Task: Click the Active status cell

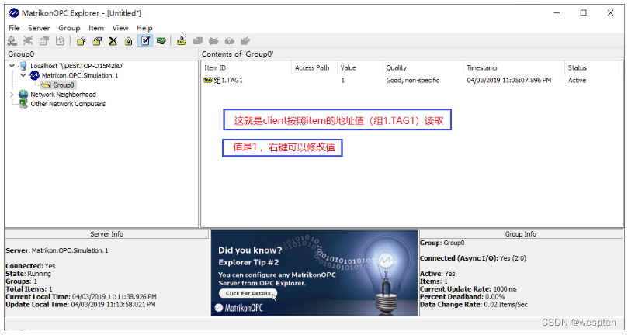Action: click(577, 80)
